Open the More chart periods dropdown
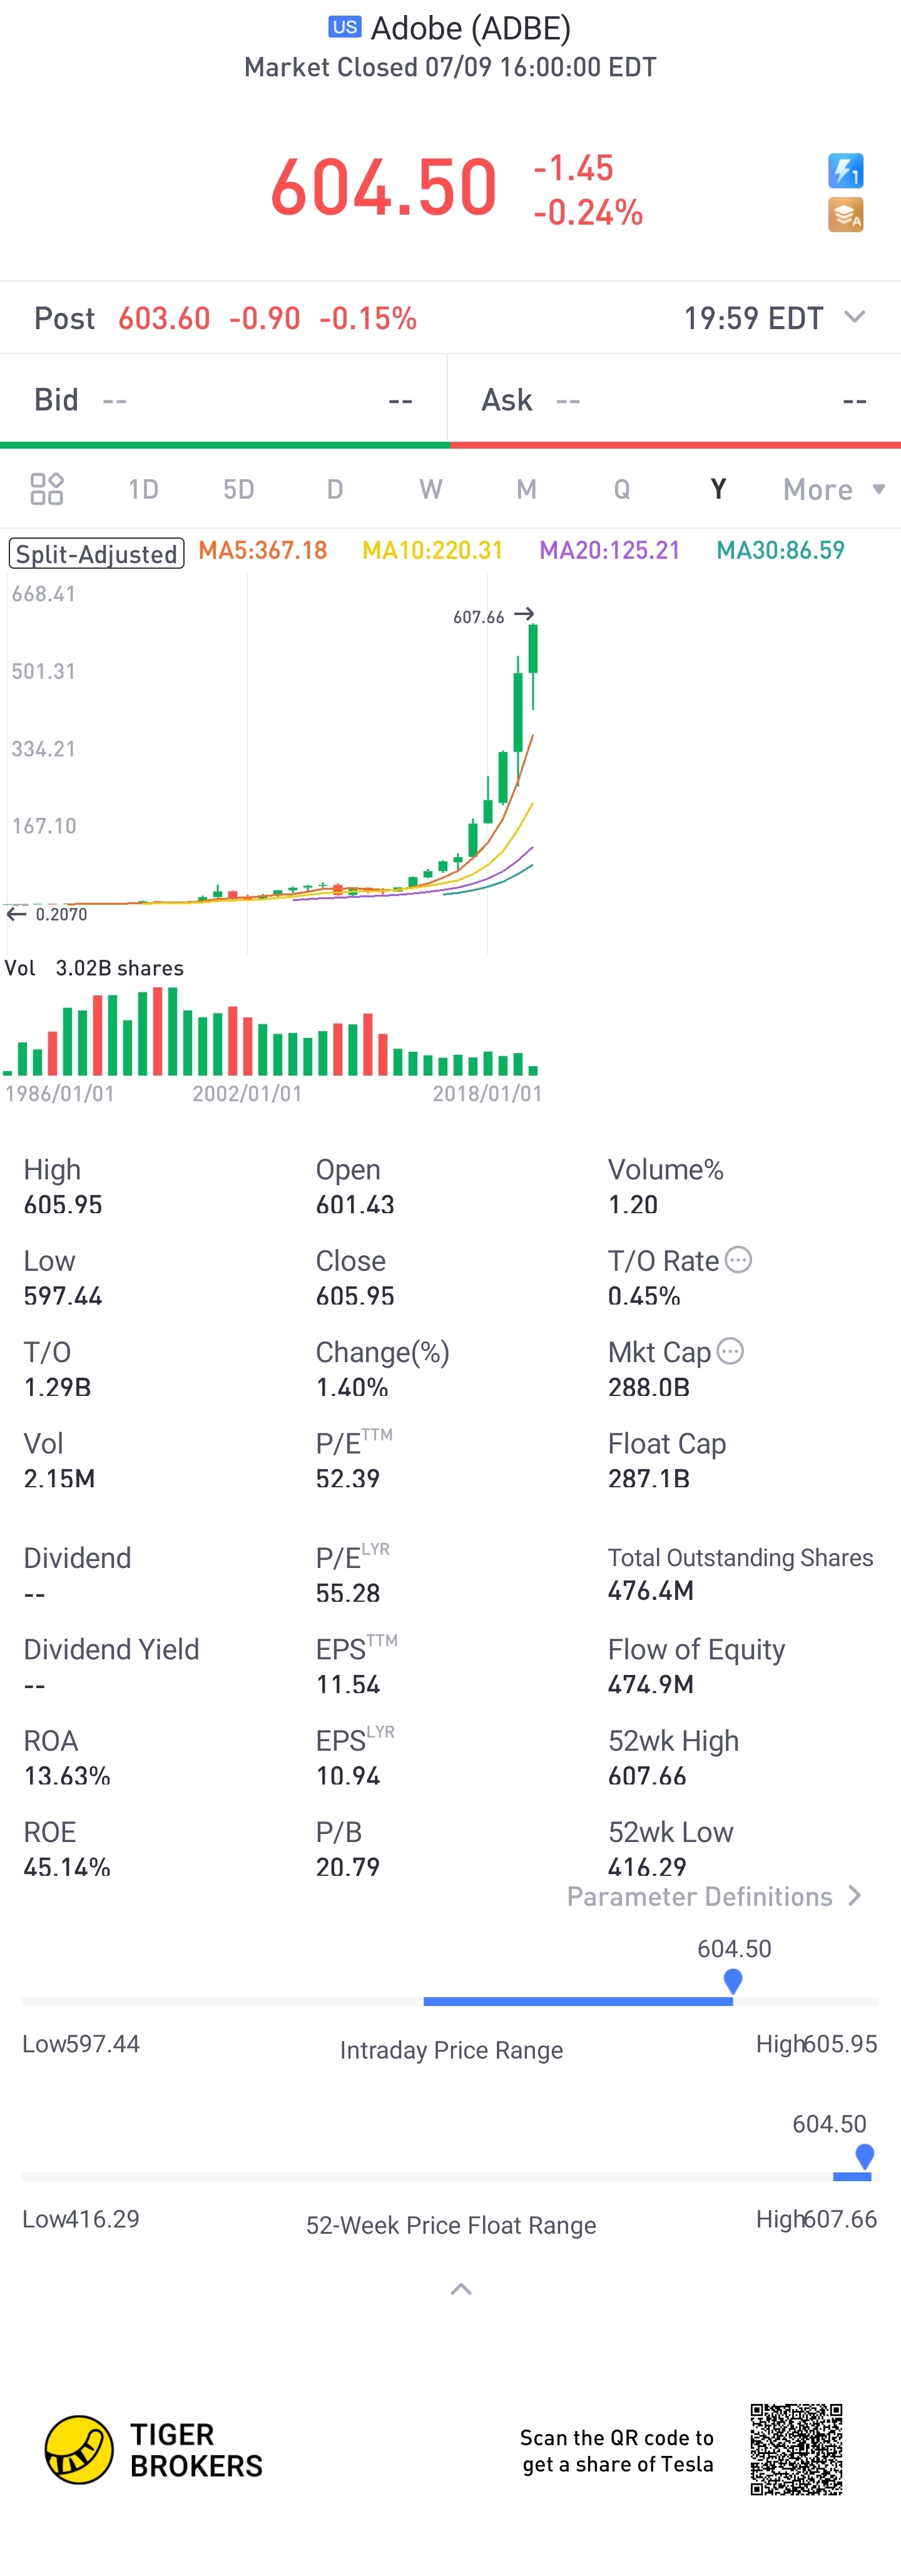901x2576 pixels. coord(834,489)
